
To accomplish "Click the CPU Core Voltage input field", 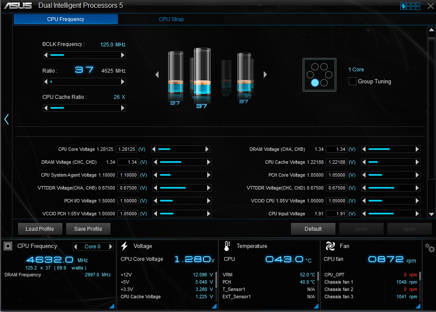I will [x=126, y=149].
